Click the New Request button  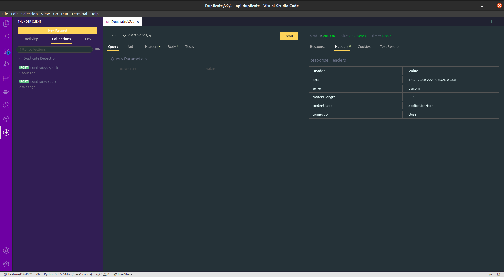[x=58, y=30]
